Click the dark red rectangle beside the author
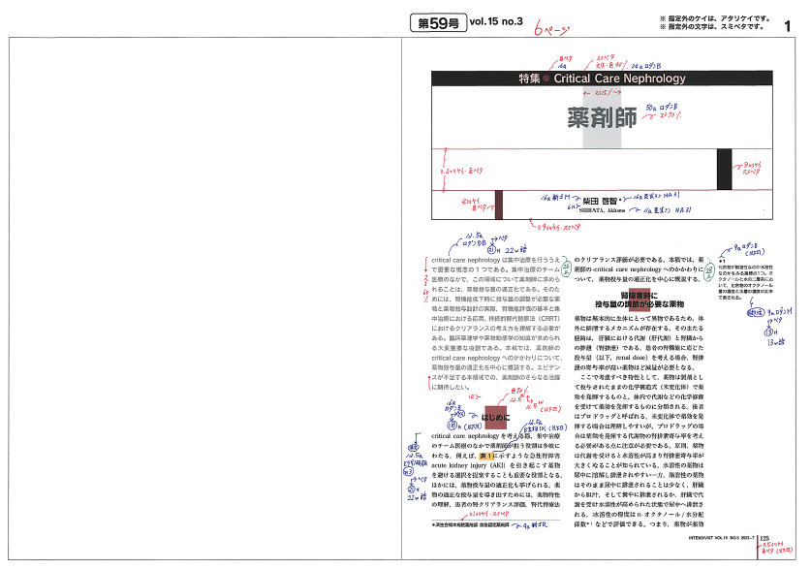The image size is (811, 569). (x=499, y=204)
